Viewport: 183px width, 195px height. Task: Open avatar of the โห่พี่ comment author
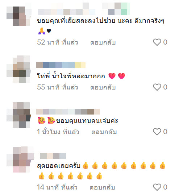(x=18, y=69)
